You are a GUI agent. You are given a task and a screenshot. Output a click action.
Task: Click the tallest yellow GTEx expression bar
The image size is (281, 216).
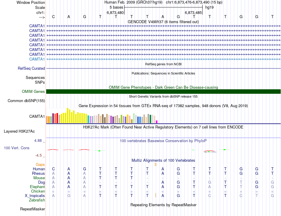pos(67,115)
